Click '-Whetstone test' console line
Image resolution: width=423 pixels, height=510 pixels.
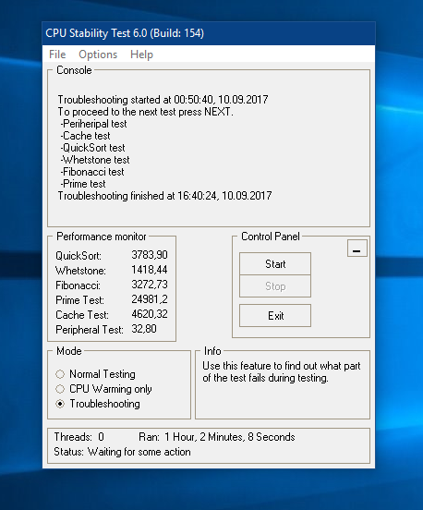[x=94, y=160]
